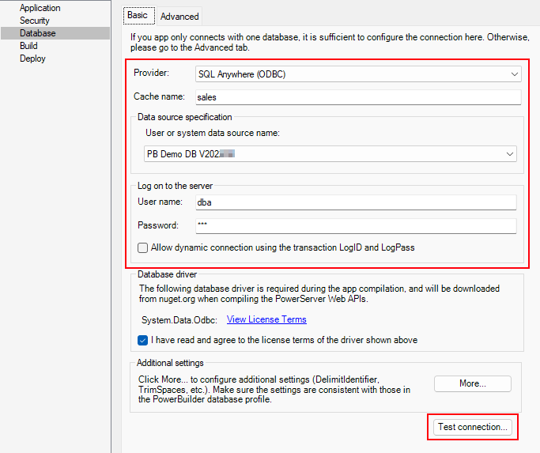Click the Provider dropdown chevron arrow

pyautogui.click(x=514, y=74)
